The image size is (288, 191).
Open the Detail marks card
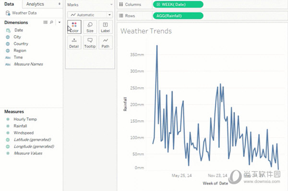(x=74, y=42)
